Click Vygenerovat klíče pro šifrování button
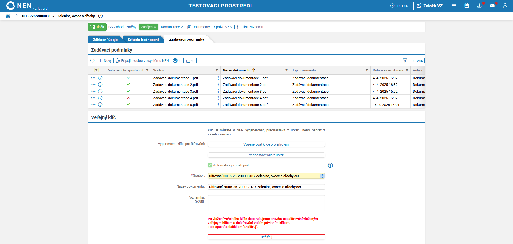 pyautogui.click(x=266, y=144)
